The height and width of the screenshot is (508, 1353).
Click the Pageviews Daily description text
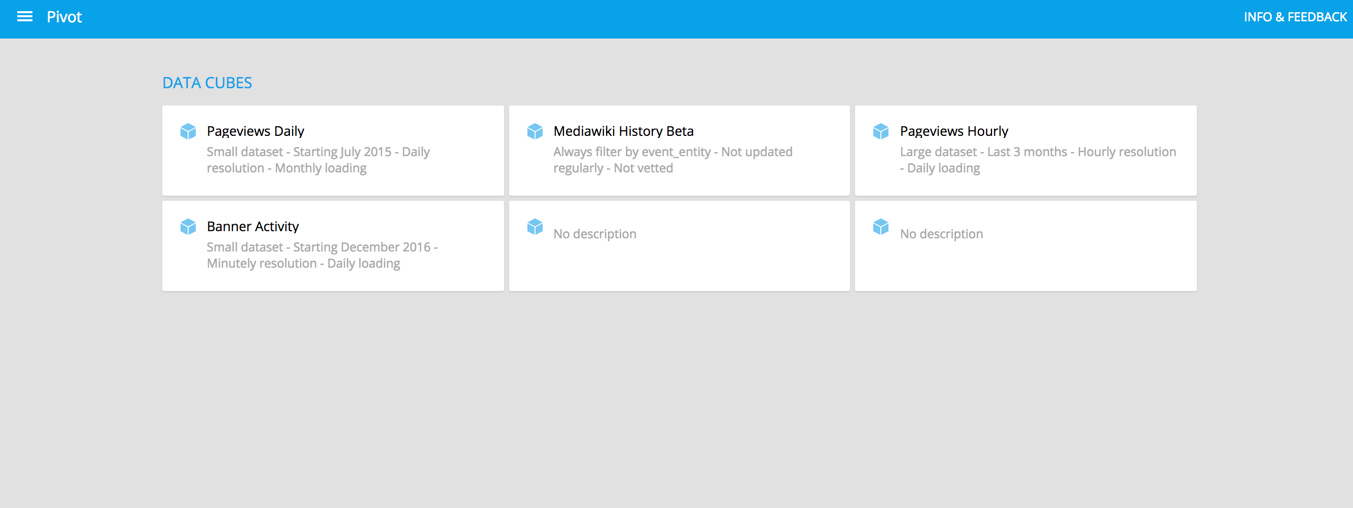[x=318, y=160]
